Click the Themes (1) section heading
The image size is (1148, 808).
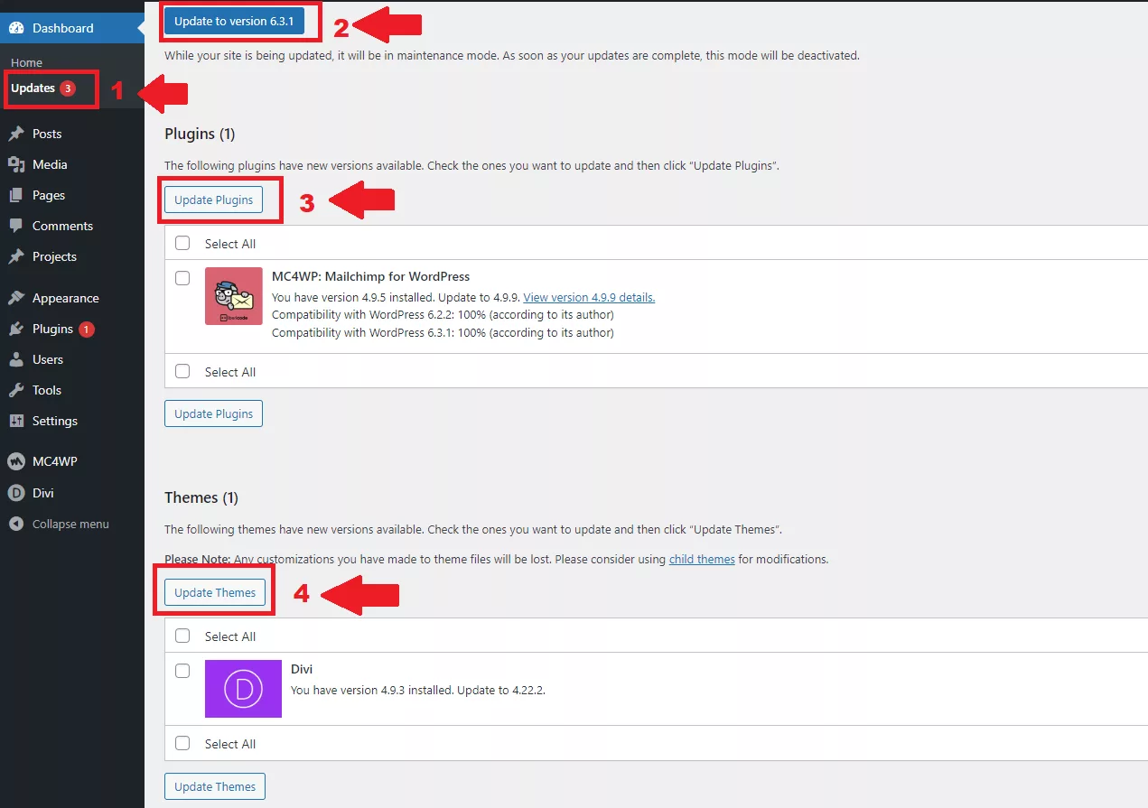(x=201, y=497)
